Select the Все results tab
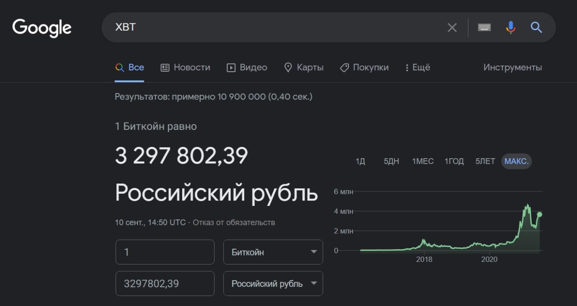 (129, 68)
